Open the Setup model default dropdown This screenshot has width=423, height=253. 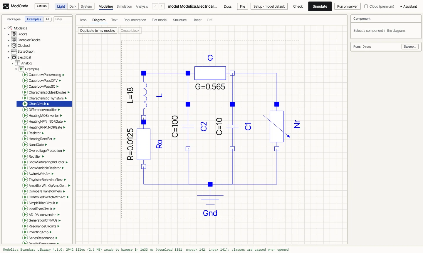pos(269,6)
